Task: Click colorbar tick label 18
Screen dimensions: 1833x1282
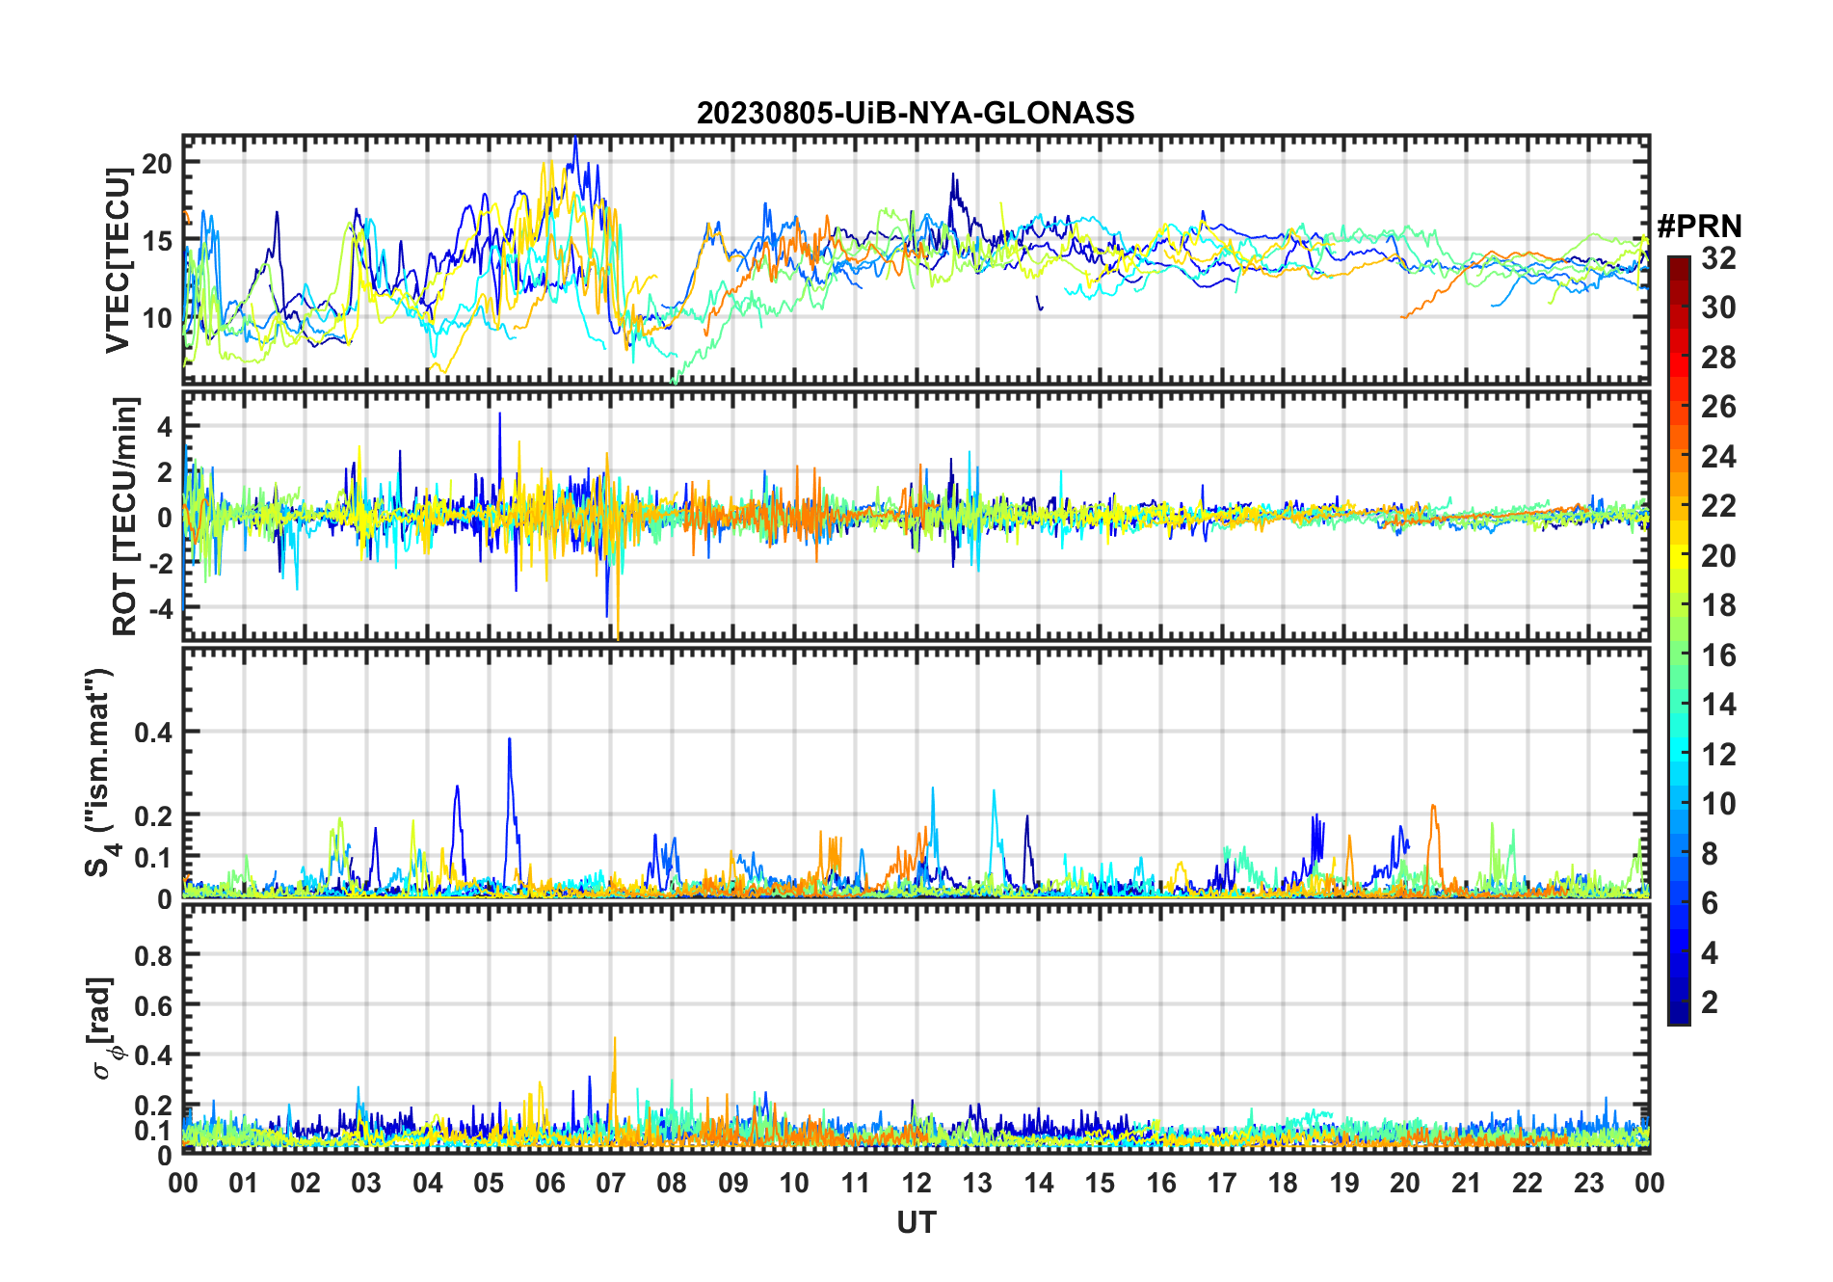Action: [1718, 605]
